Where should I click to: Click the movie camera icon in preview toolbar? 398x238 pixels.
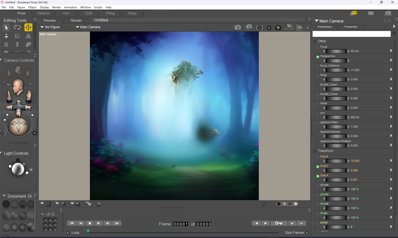coord(300,27)
